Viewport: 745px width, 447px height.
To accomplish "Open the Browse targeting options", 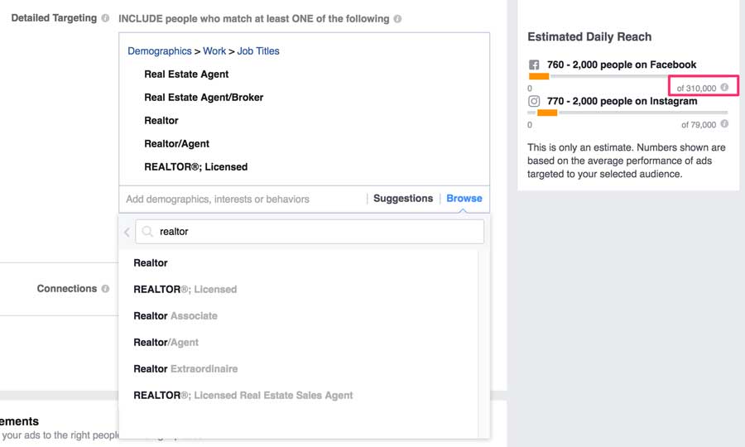I will click(464, 199).
